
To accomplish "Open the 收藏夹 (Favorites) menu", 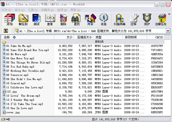I will pyautogui.click(x=48, y=10).
